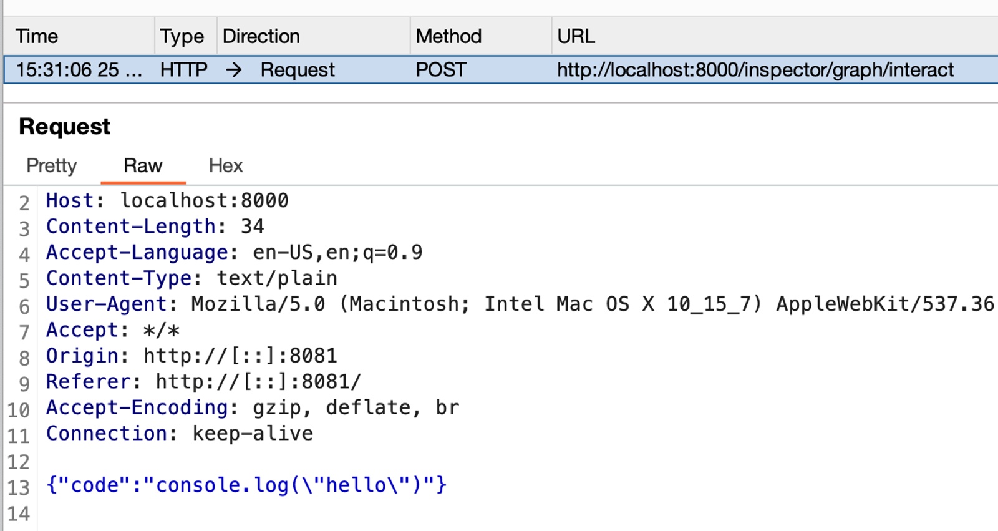Screen dimensions: 998x531
Task: Click the Content-Type text/plain line
Action: point(191,278)
